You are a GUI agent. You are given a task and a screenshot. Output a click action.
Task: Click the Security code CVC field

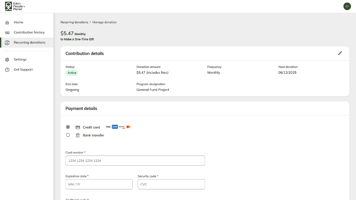[x=171, y=184]
